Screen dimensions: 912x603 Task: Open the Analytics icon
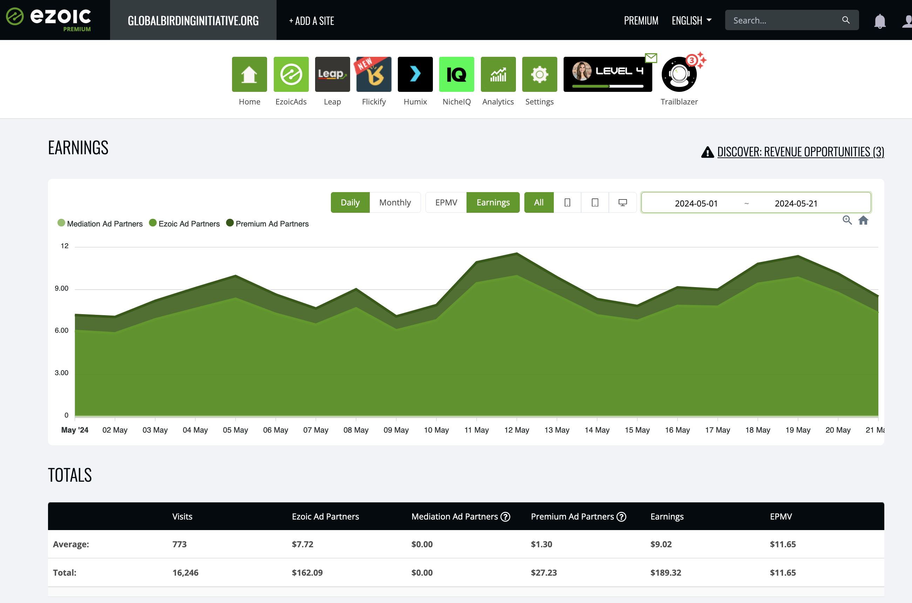(x=498, y=74)
